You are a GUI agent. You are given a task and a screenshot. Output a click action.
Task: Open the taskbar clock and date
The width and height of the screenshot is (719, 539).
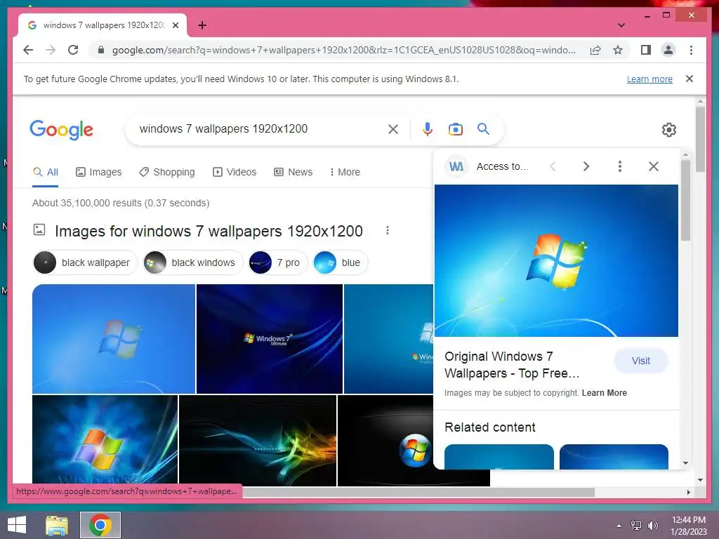click(x=688, y=526)
